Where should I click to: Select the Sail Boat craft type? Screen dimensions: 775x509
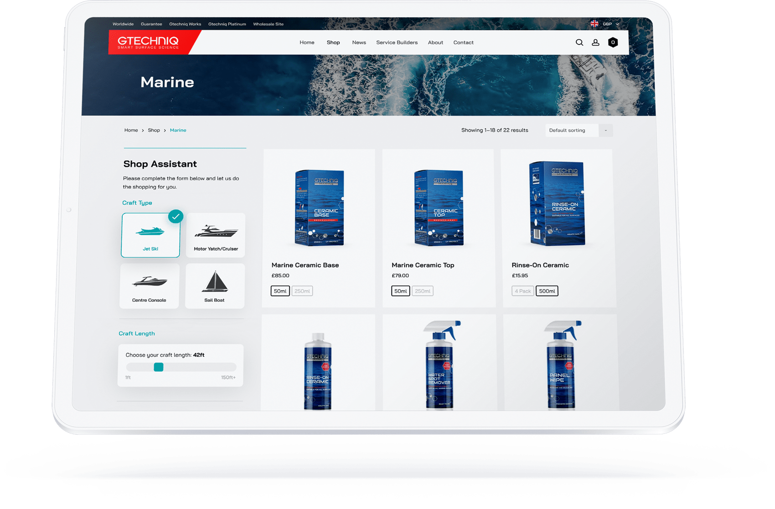tap(215, 286)
